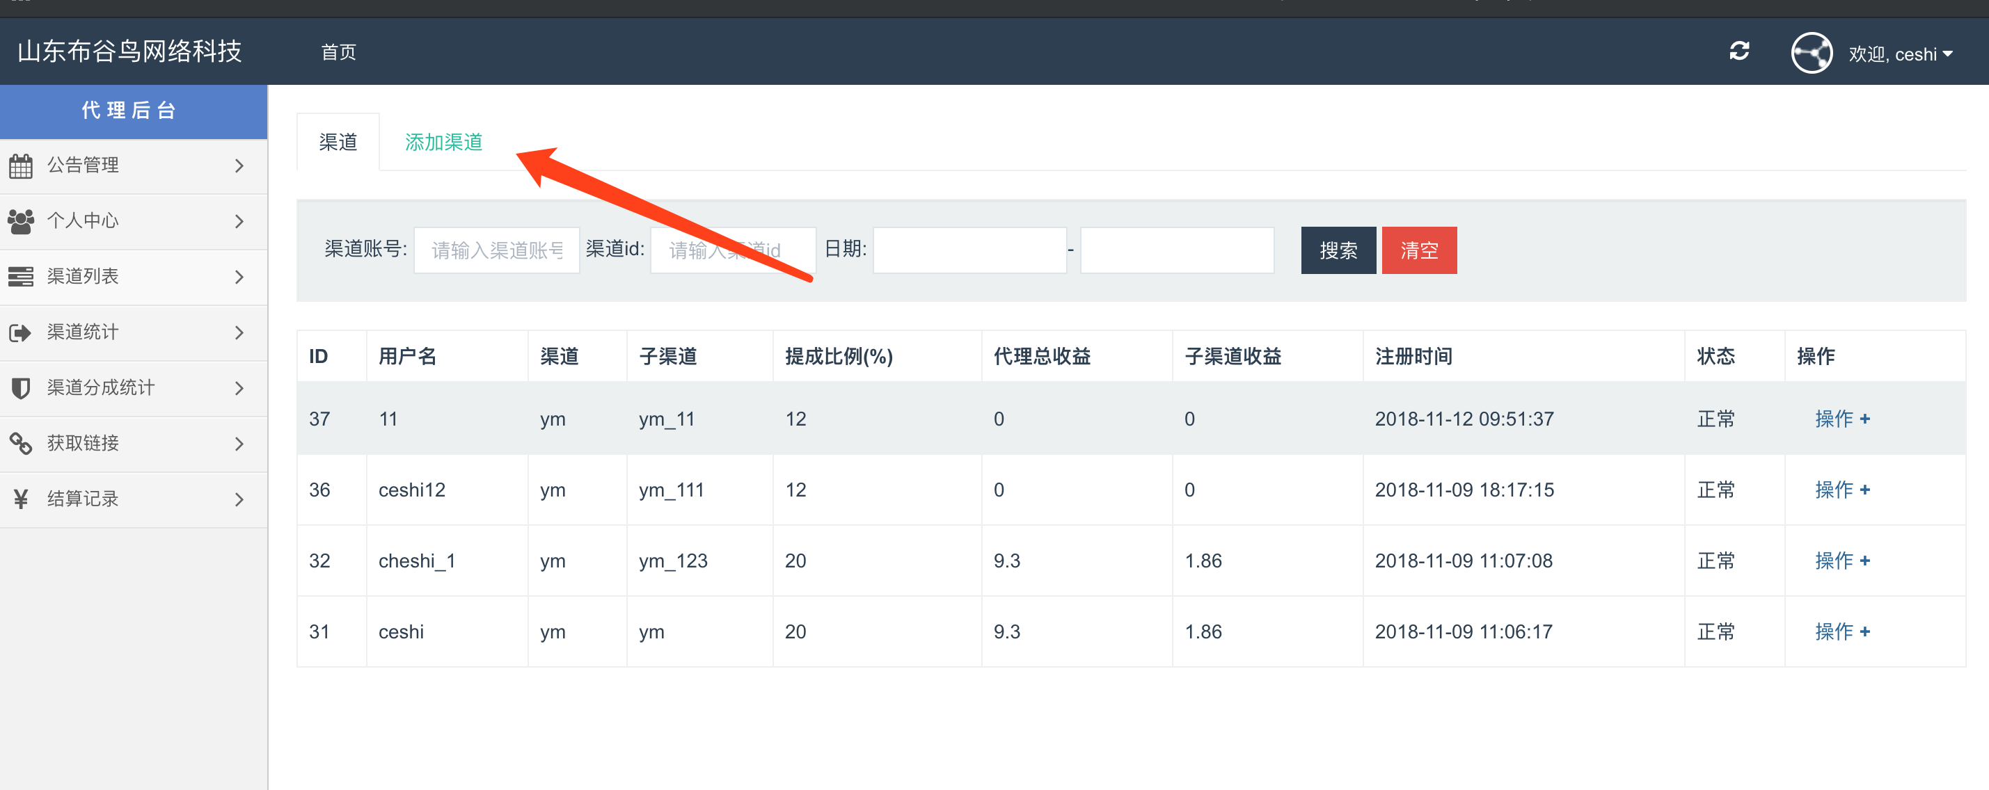This screenshot has height=790, width=1989.
Task: Expand 操作 + for user cheshi_1
Action: [x=1841, y=561]
